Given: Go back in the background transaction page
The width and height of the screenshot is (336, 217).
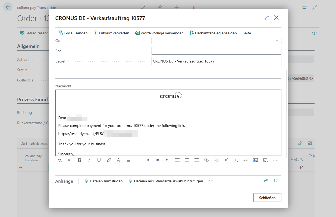Looking at the screenshot, I should coord(8,7).
